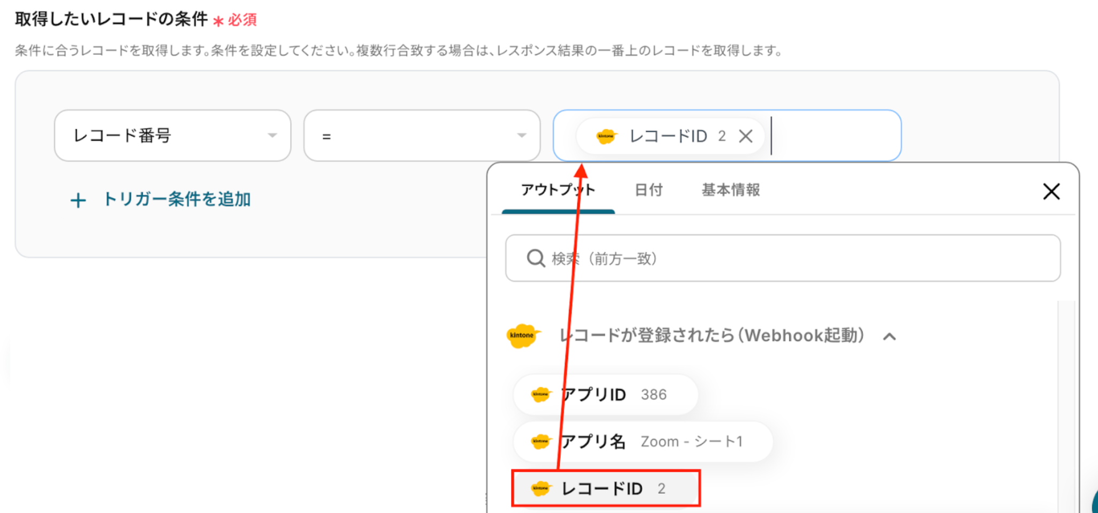Choose the アプリID 386 output value
Image resolution: width=1098 pixels, height=513 pixels.
(606, 395)
